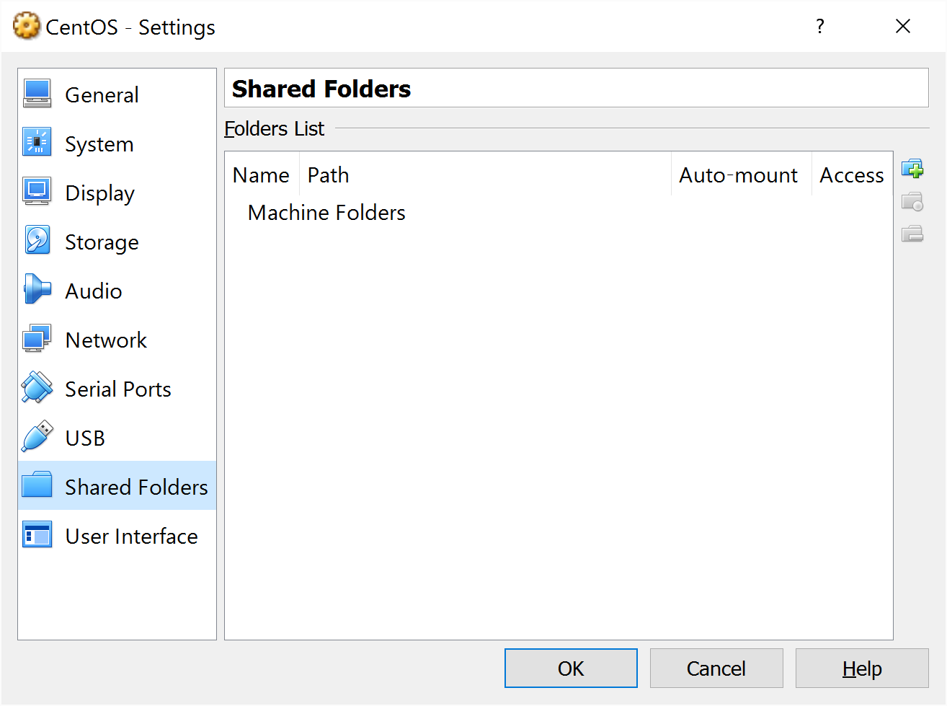Switch to Network settings
Image resolution: width=947 pixels, height=706 pixels.
click(x=105, y=340)
